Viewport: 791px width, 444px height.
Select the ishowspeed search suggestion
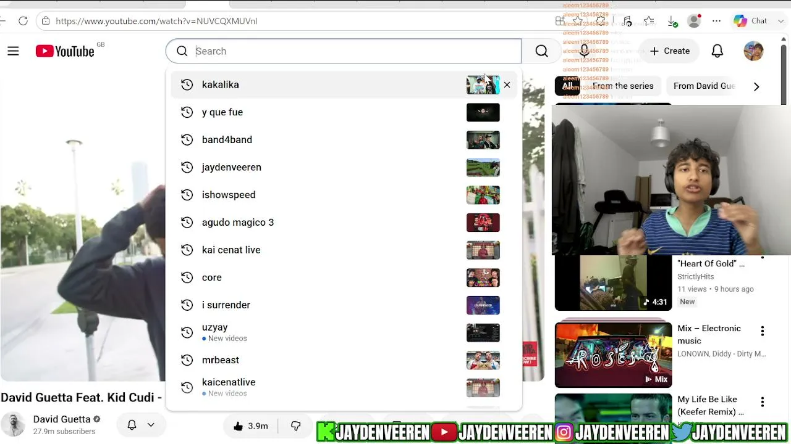tap(344, 195)
